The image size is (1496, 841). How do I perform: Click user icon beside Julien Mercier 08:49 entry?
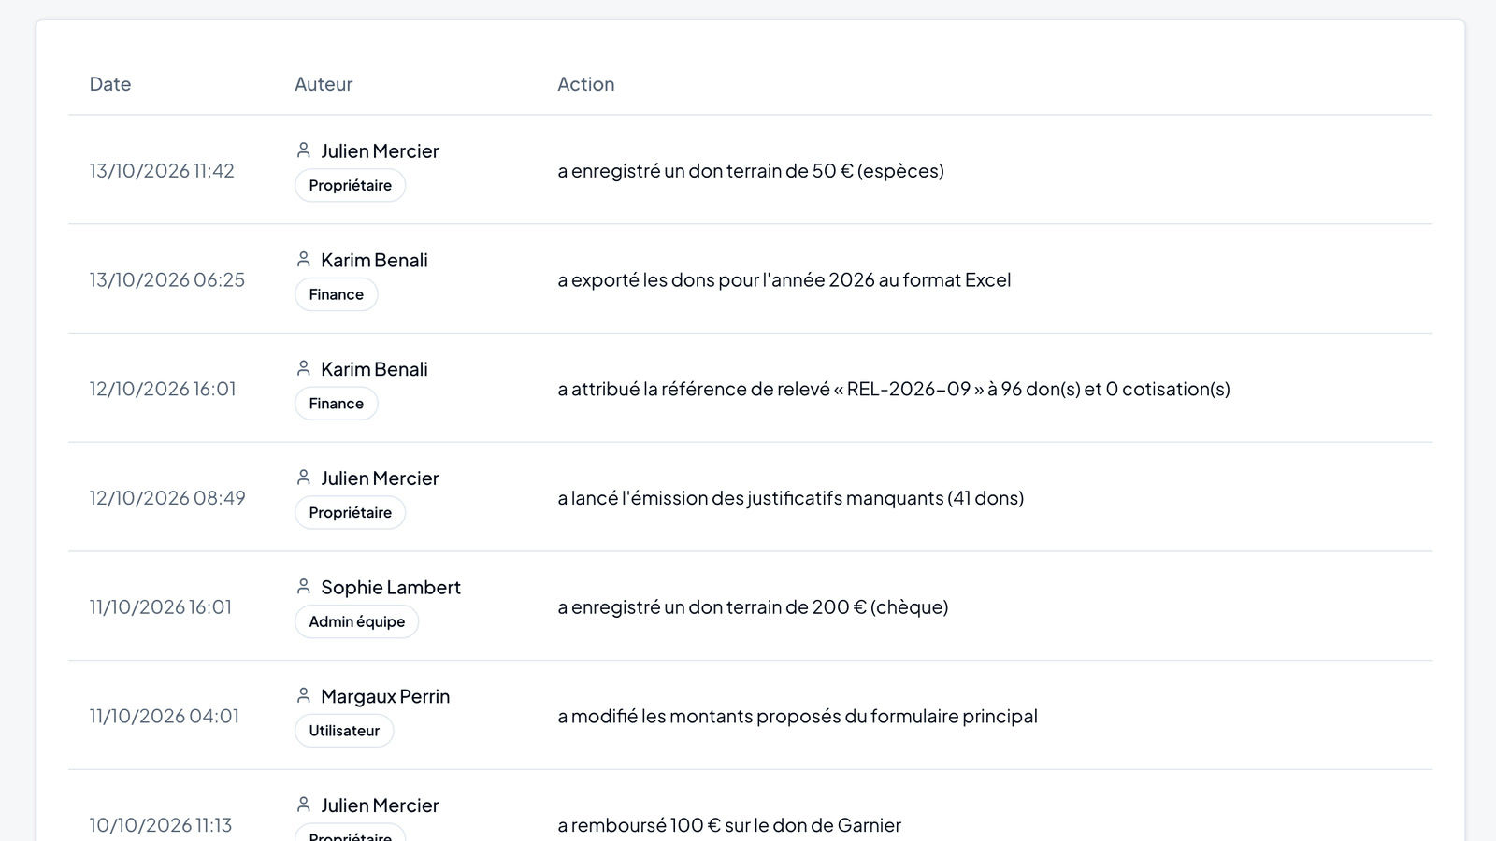point(303,478)
